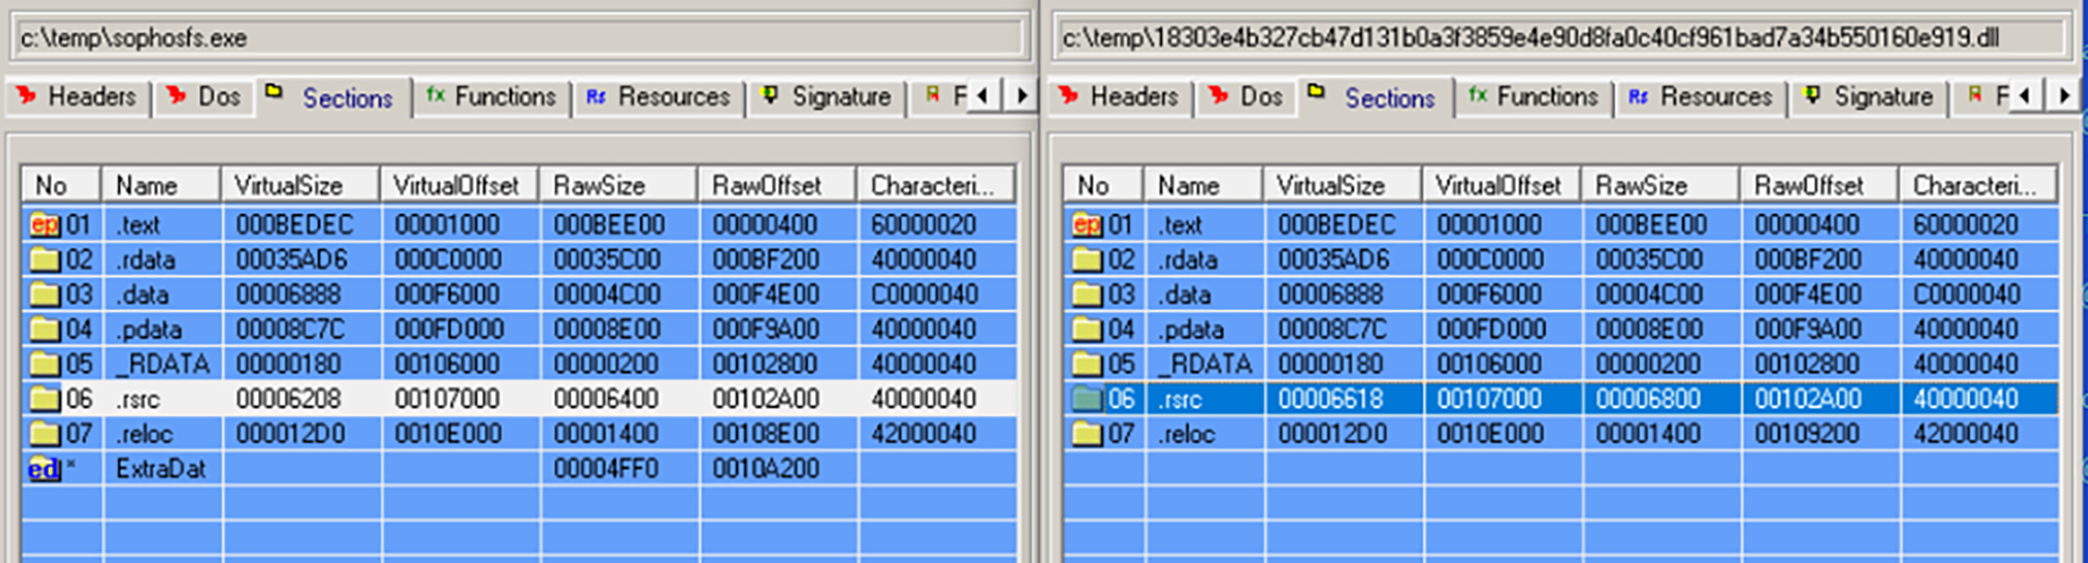Open Functions tab in sophosfs.exe pane
Image resolution: width=2088 pixels, height=563 pixels.
tap(491, 97)
